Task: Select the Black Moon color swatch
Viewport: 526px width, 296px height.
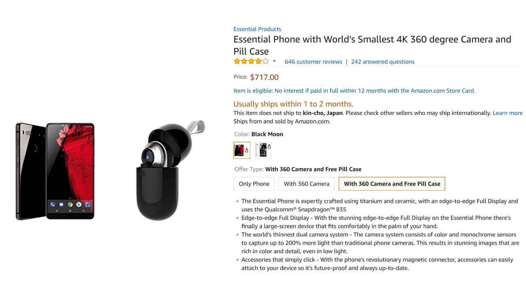Action: pyautogui.click(x=242, y=150)
